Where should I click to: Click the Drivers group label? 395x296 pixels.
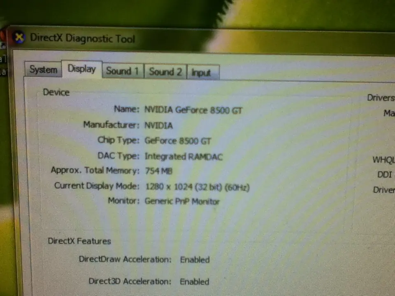coord(381,98)
